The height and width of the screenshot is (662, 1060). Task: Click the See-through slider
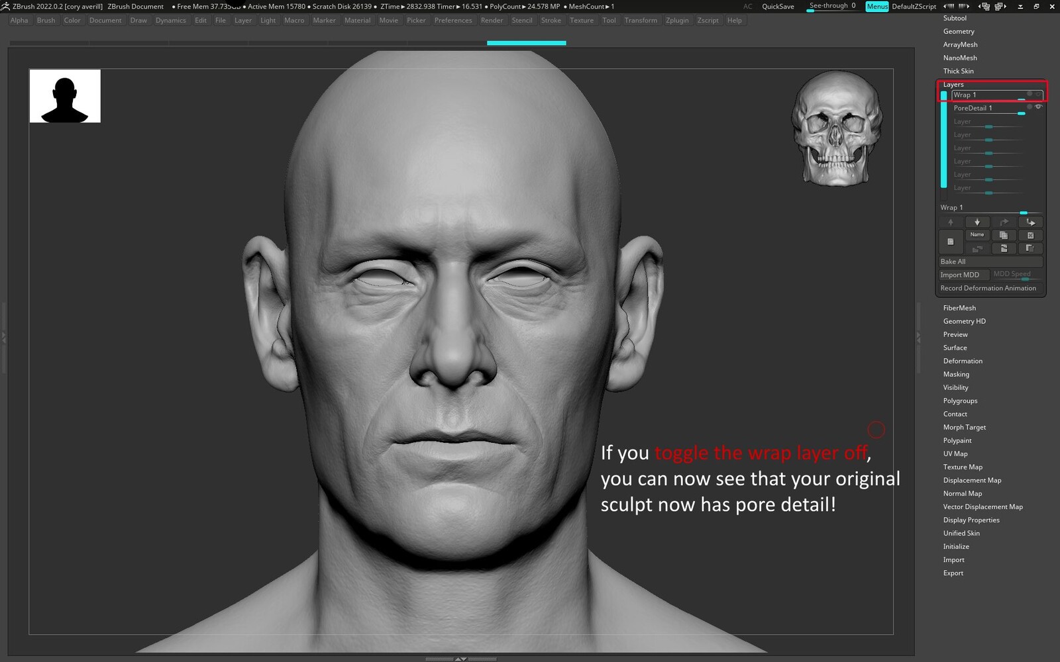(833, 7)
